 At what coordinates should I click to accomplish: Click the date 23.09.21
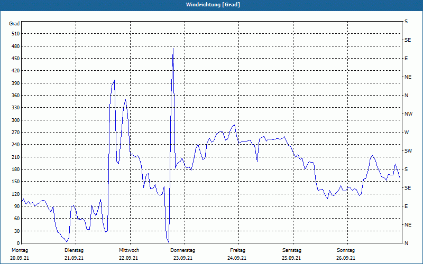point(183,258)
